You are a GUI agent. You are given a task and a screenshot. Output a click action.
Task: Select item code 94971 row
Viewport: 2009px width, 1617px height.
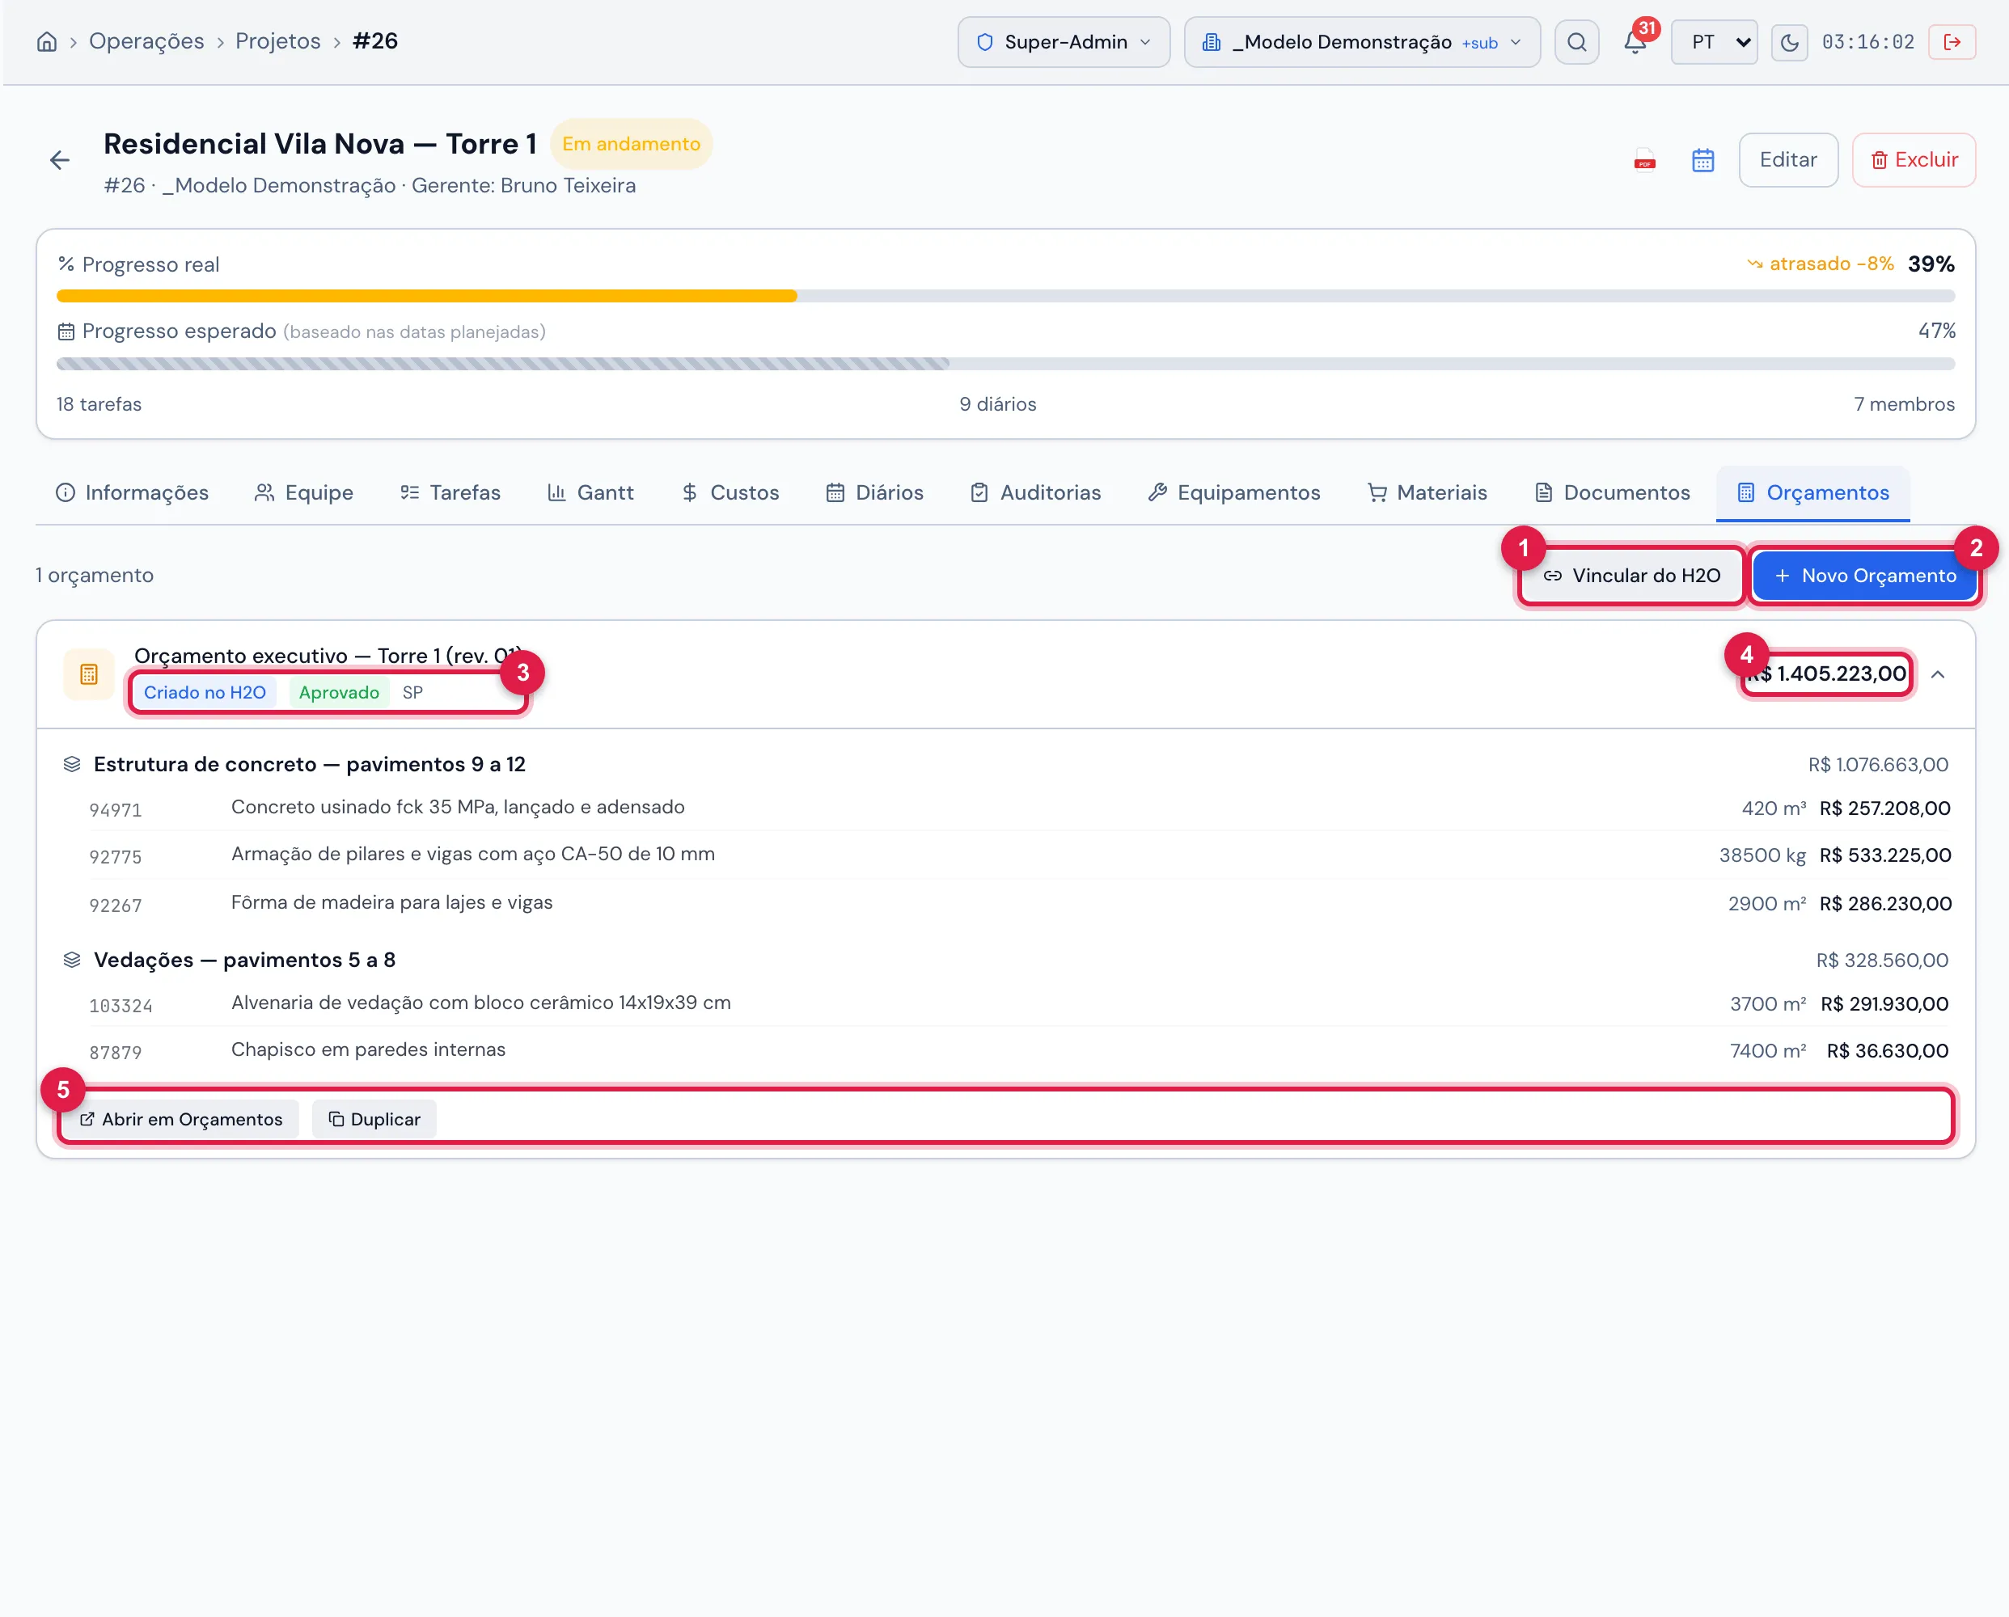click(x=1019, y=808)
